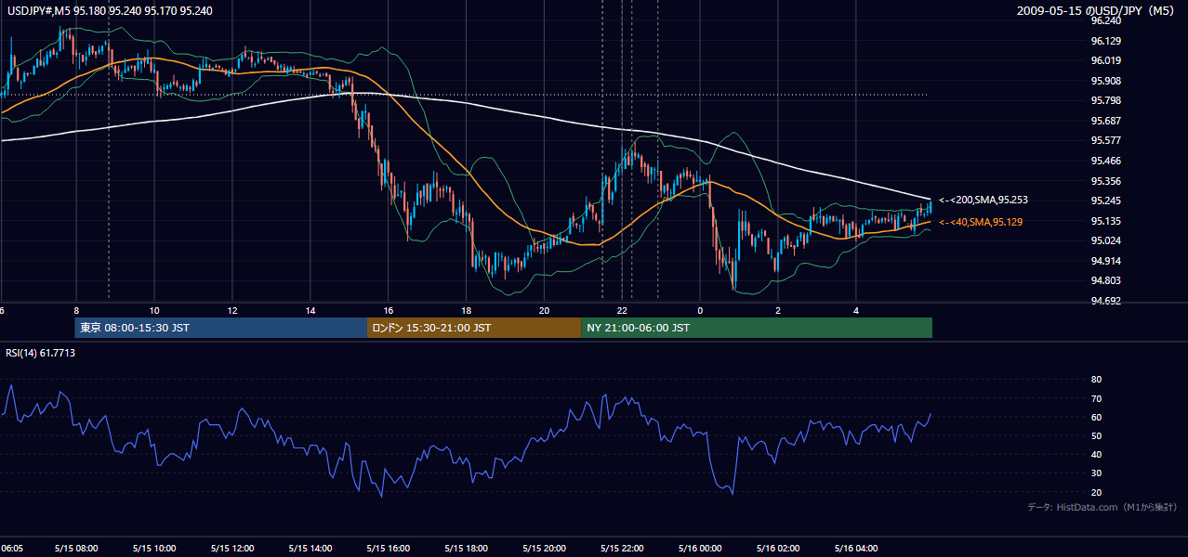Click price level 95.024 on axis
This screenshot has height=557, width=1188.
click(1104, 240)
